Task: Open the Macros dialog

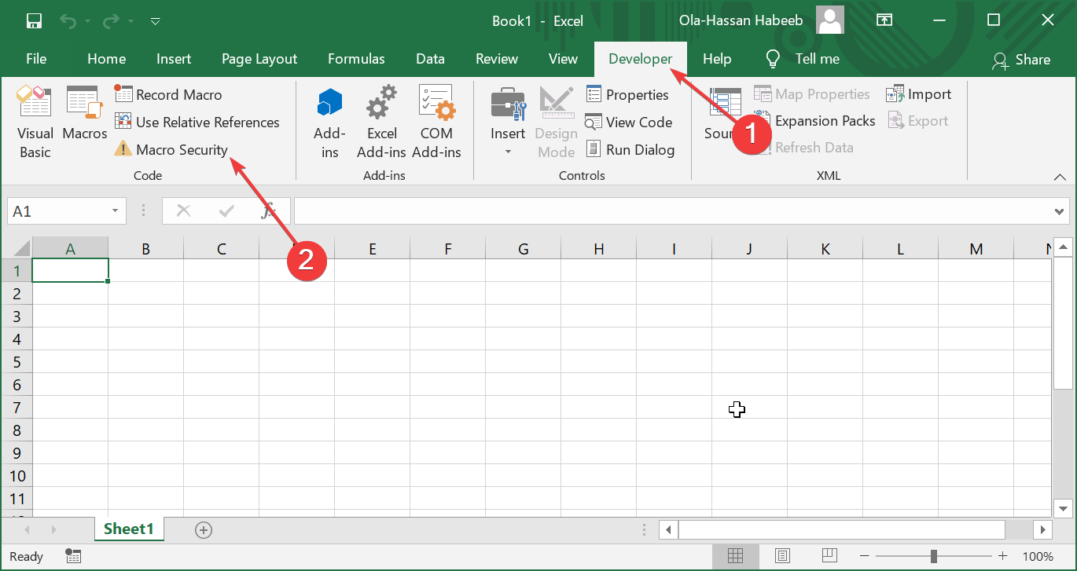Action: (85, 115)
